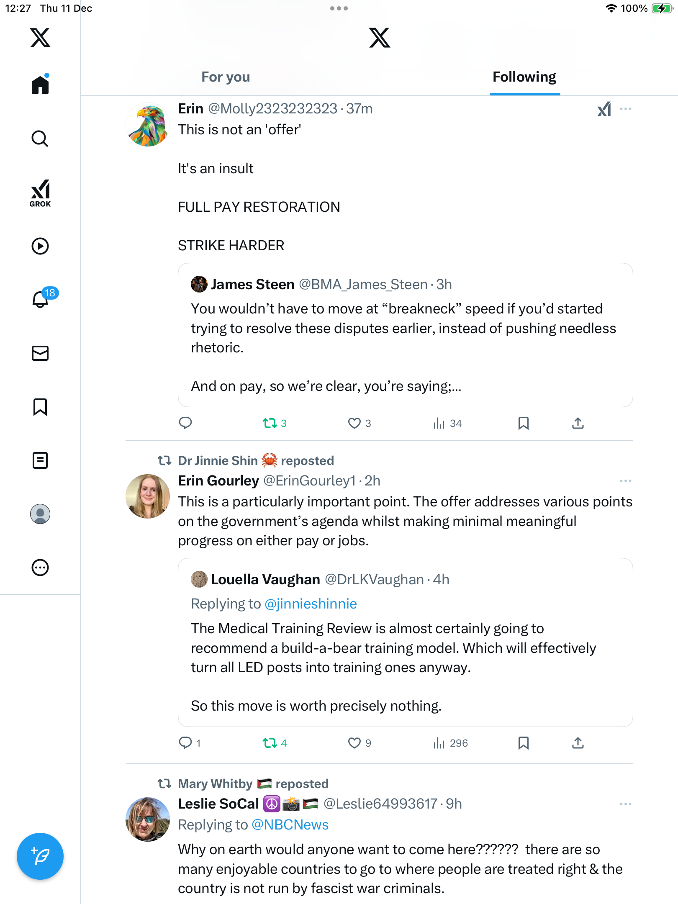This screenshot has width=678, height=904.
Task: Open more options on Erin Gourley's post
Action: click(x=626, y=481)
